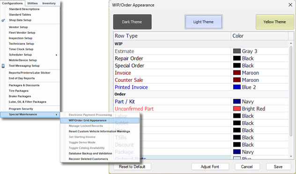Click the Blue 2 swatch for Printed Invoice

tap(237, 87)
